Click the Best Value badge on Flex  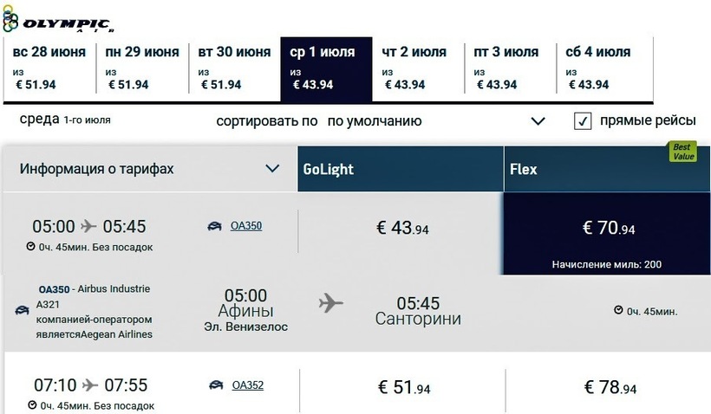click(x=682, y=152)
